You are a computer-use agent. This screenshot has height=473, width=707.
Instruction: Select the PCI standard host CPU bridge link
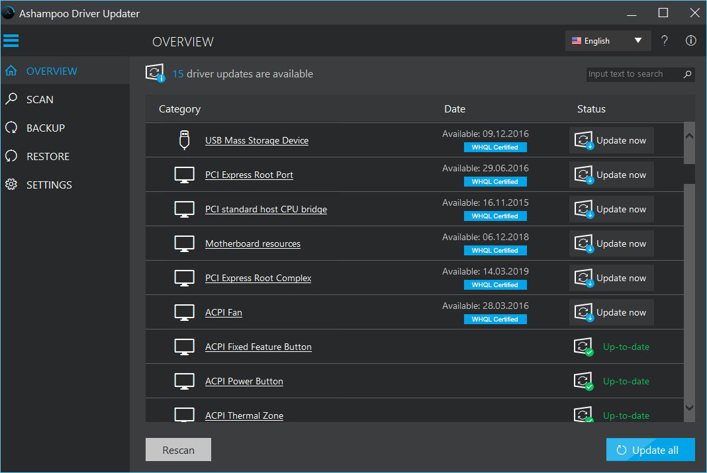(266, 209)
